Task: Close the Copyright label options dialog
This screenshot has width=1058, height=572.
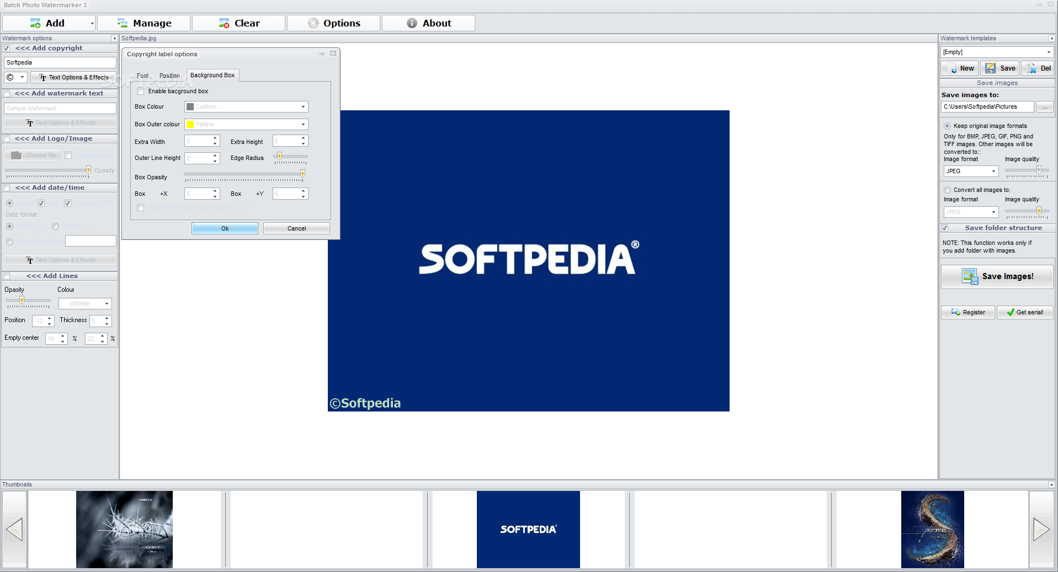Action: [333, 54]
